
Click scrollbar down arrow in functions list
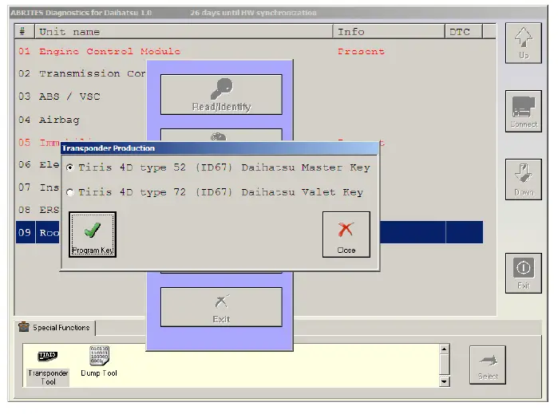pyautogui.click(x=444, y=381)
